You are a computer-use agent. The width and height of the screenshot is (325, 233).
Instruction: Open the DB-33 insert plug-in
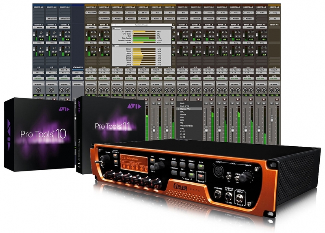[x=143, y=13]
